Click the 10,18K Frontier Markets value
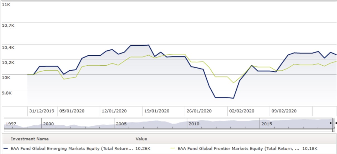This screenshot has width=337, height=154. pyautogui.click(x=310, y=148)
